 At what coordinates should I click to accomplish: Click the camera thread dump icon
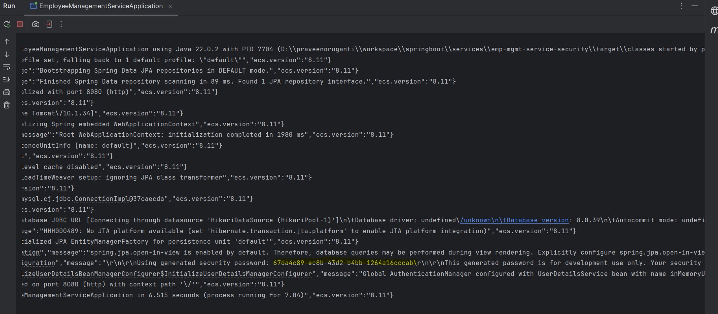pyautogui.click(x=36, y=24)
